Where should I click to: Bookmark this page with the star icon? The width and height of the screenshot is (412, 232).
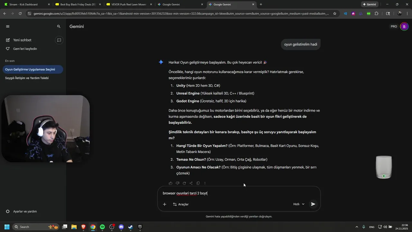pyautogui.click(x=335, y=14)
